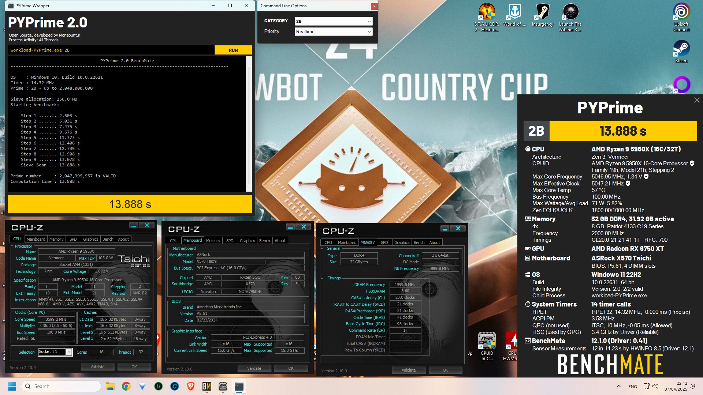The width and height of the screenshot is (703, 395).
Task: Open Graphics tab in CPU-Z Mainboard window
Action: click(x=247, y=241)
